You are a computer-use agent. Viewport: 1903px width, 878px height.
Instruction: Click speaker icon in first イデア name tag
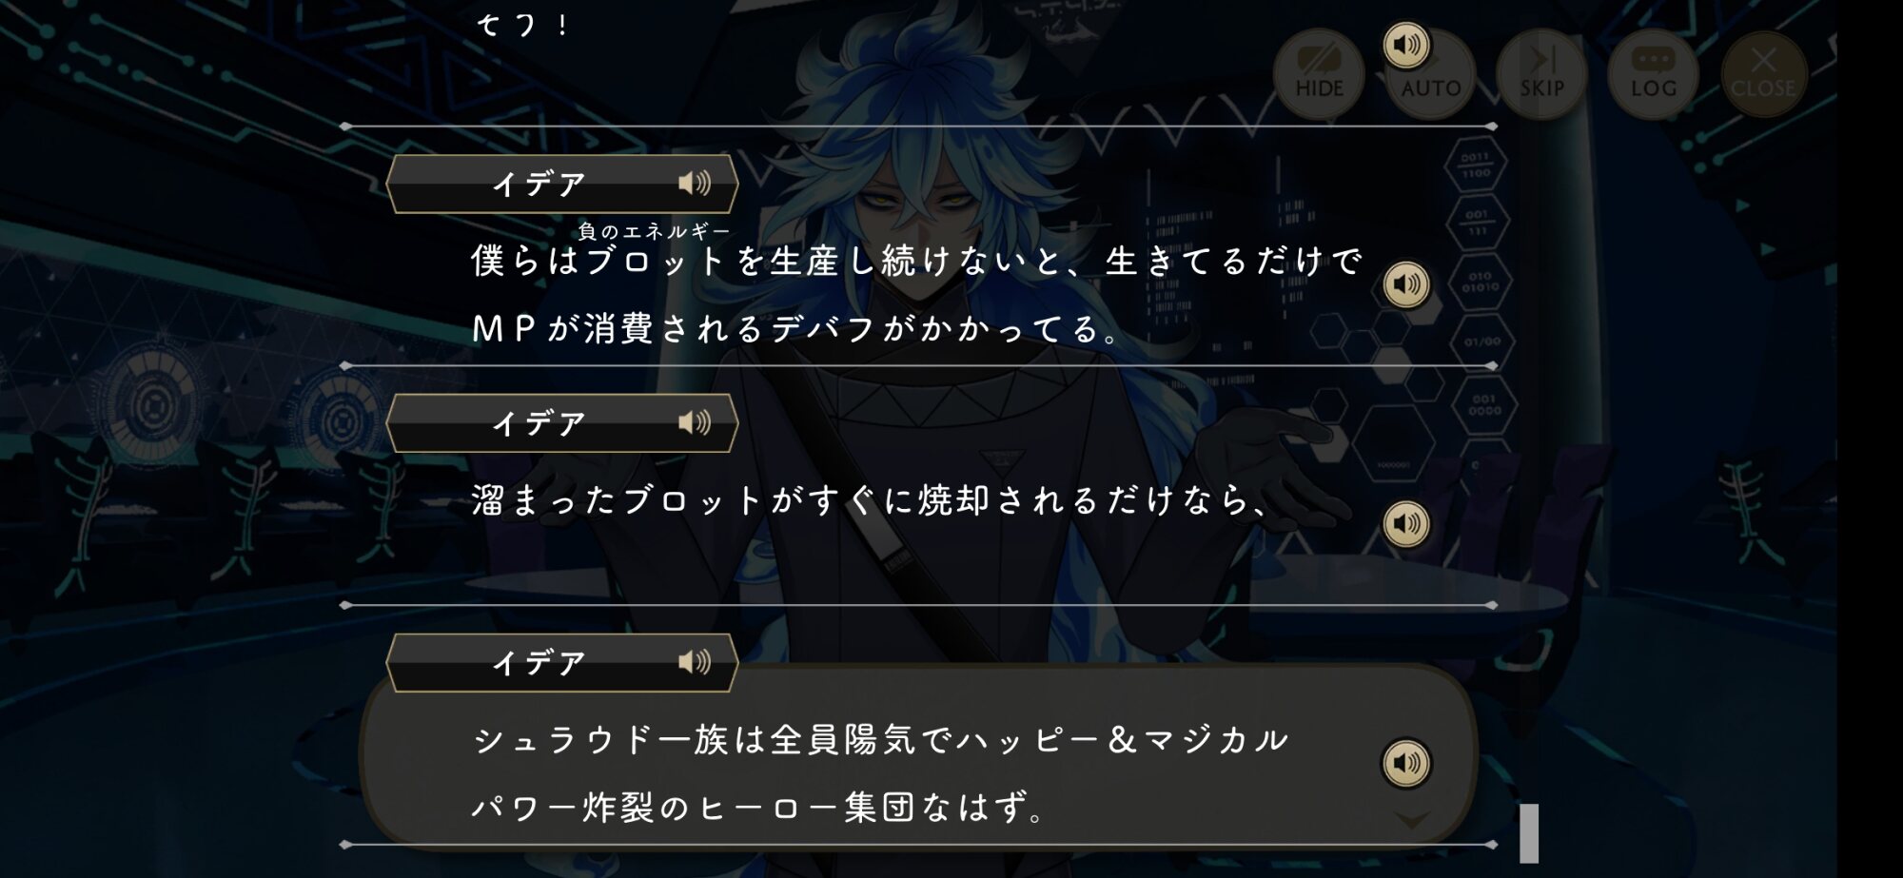point(695,183)
